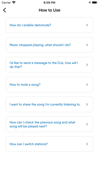
Task: Select 'send a message to the DJs' question
Action: [x=49, y=65]
